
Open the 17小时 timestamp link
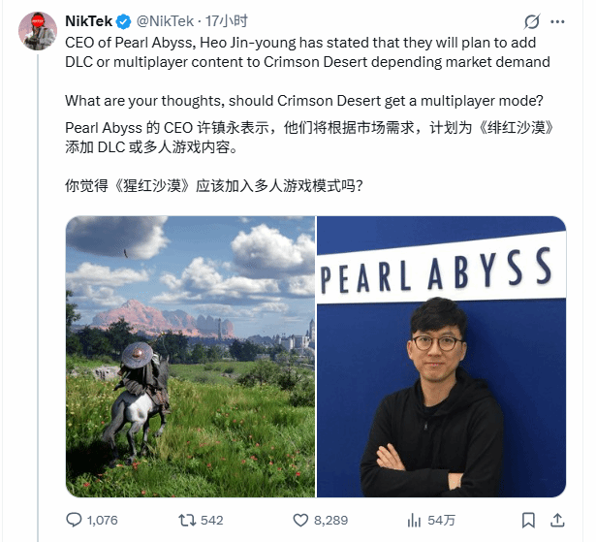click(x=227, y=21)
